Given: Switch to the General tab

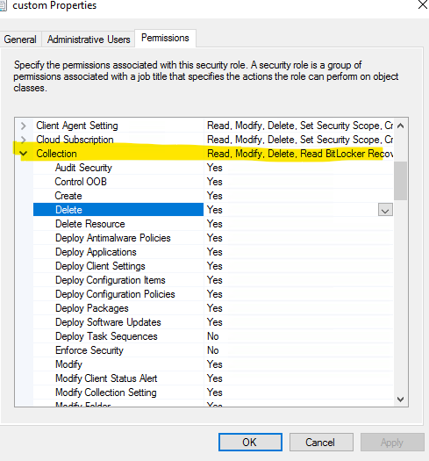Looking at the screenshot, I should pos(20,40).
